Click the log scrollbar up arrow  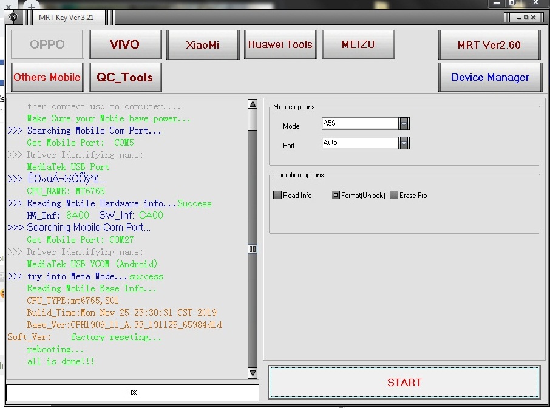[x=252, y=104]
